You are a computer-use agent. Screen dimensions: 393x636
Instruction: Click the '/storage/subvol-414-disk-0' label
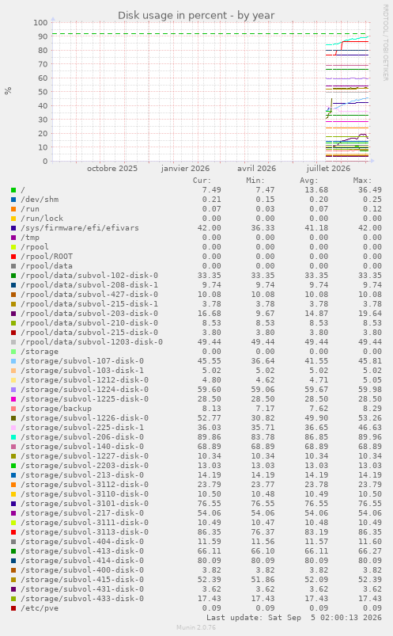pos(82,561)
